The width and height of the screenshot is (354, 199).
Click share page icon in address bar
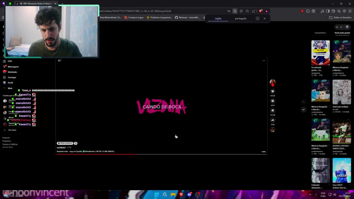point(254,11)
